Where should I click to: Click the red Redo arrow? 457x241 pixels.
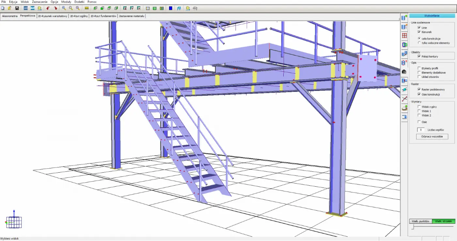pos(55,8)
